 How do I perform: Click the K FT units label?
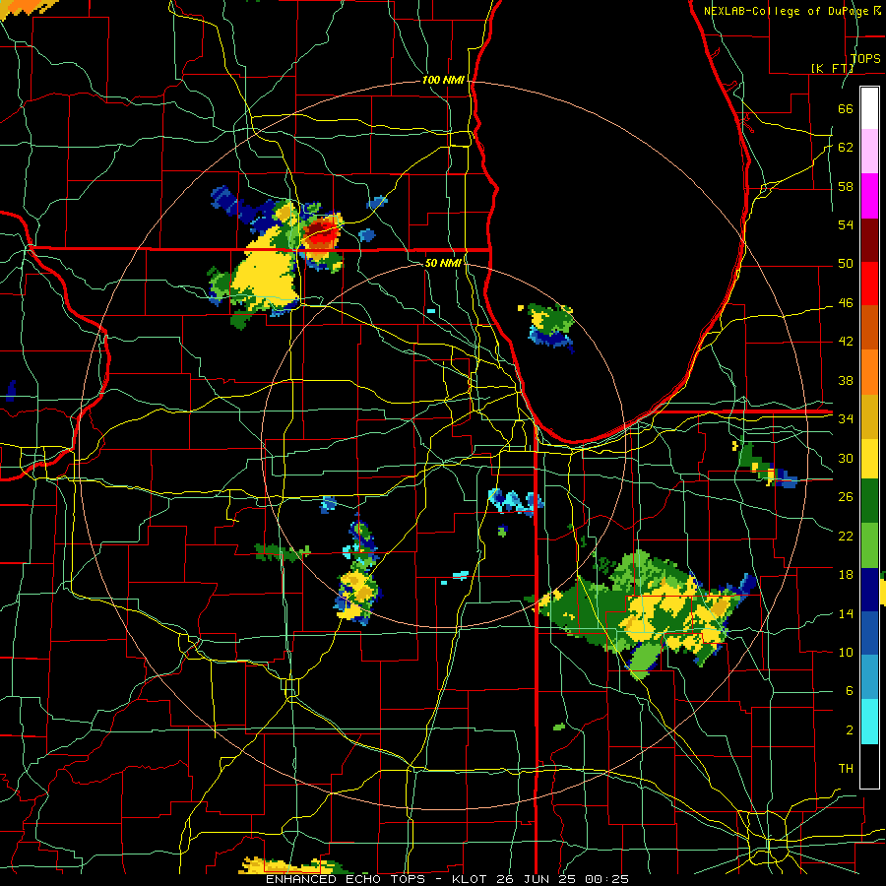point(832,68)
